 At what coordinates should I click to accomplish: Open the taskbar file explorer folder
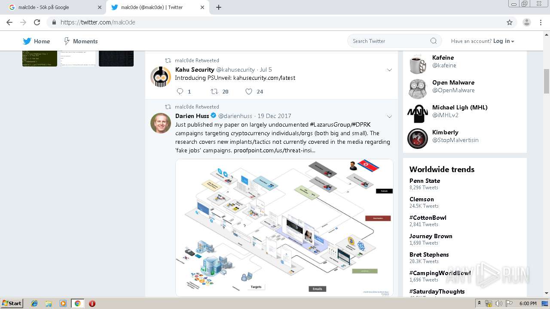pos(49,303)
